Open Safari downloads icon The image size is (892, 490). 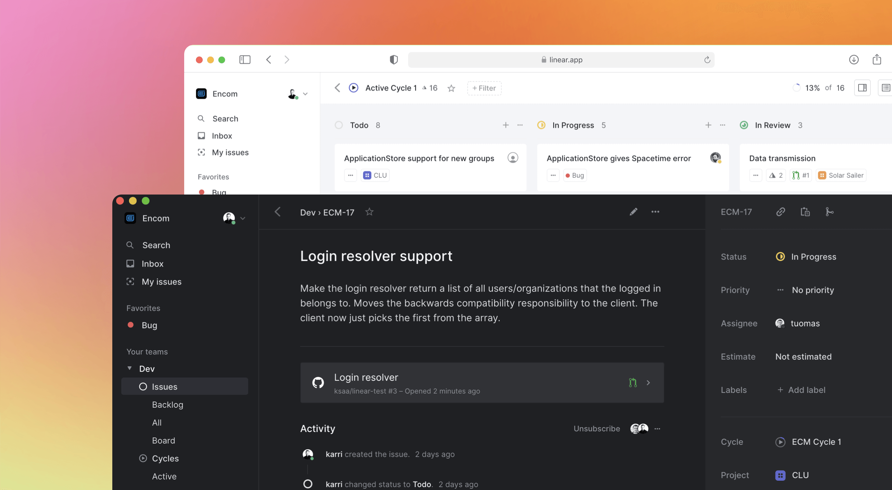tap(853, 60)
